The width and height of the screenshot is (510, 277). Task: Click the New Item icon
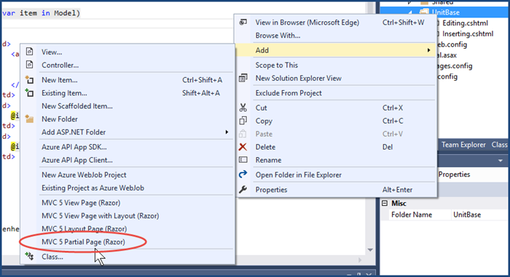[x=30, y=79]
